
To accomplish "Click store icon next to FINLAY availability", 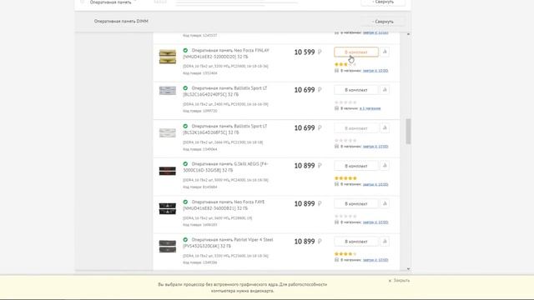I will click(x=336, y=70).
